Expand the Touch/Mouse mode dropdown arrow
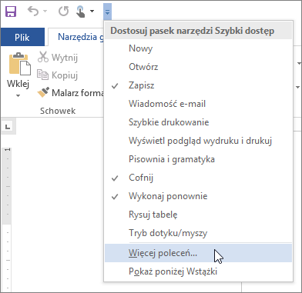 tap(92, 12)
